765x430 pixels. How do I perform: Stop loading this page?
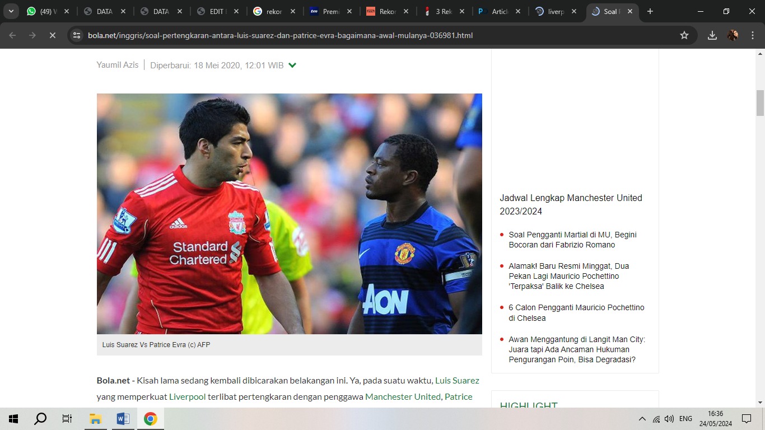(52, 35)
